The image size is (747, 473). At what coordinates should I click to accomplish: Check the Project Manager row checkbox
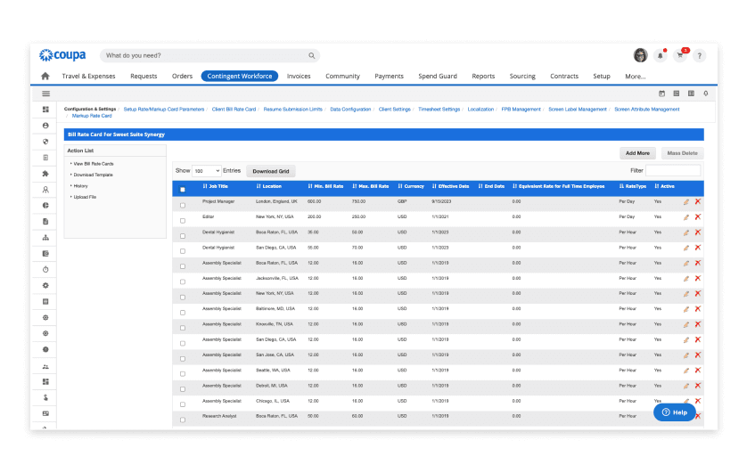click(x=183, y=205)
